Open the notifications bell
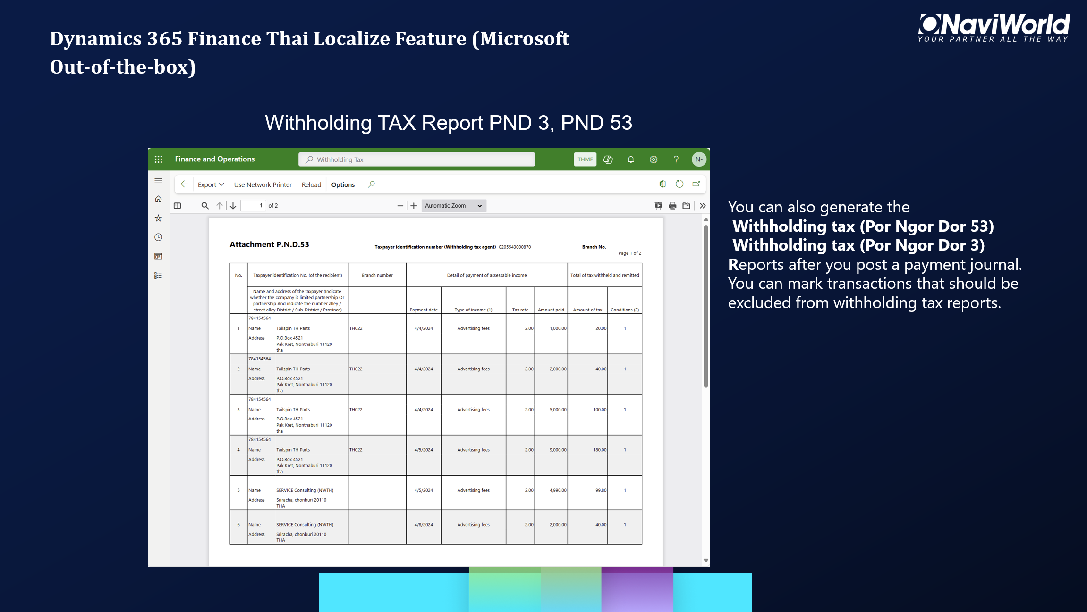This screenshot has height=612, width=1087. [631, 159]
